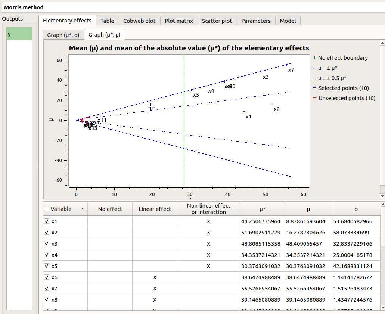Open the Model tab
The height and width of the screenshot is (314, 385).
(288, 21)
